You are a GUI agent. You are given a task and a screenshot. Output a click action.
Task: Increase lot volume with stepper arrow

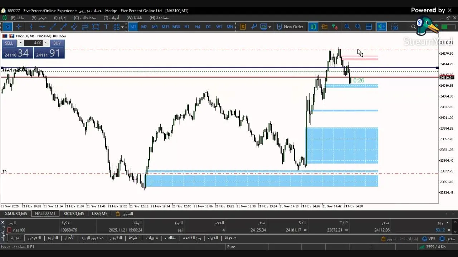45,42
